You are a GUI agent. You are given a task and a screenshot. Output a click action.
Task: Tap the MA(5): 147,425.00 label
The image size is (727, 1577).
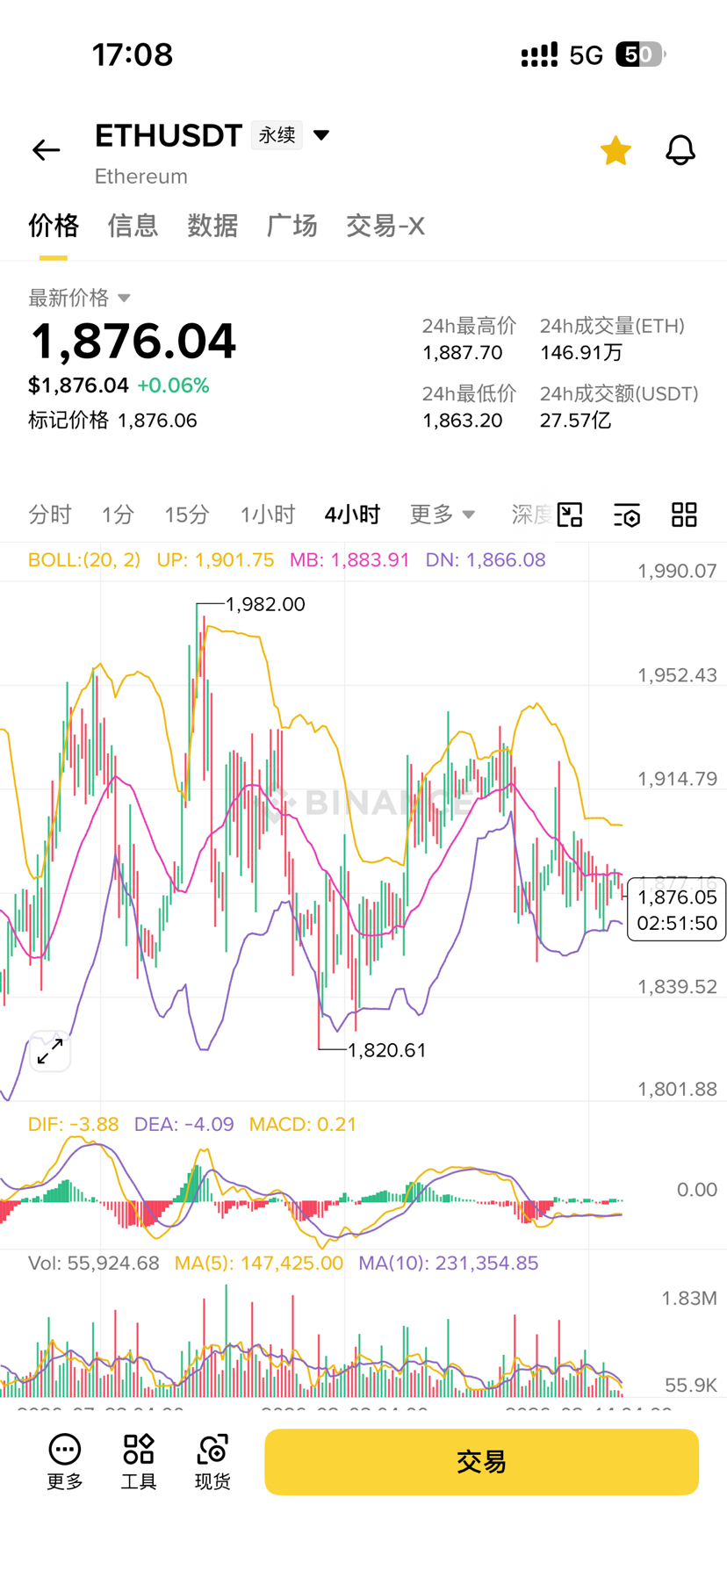pos(259,1264)
